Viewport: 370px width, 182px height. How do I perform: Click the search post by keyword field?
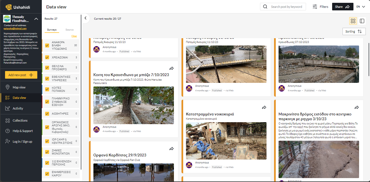(x=286, y=7)
